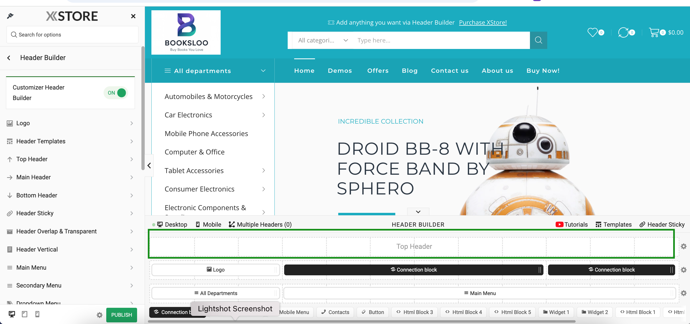Select Contact us in navigation
690x324 pixels.
click(x=450, y=71)
